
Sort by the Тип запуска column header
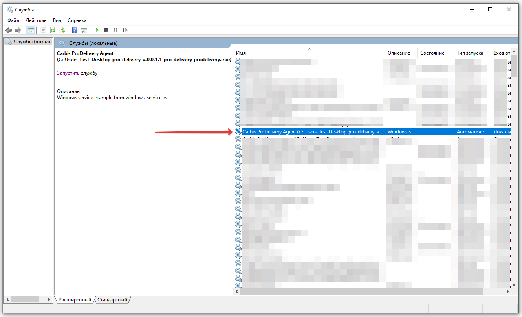click(470, 53)
